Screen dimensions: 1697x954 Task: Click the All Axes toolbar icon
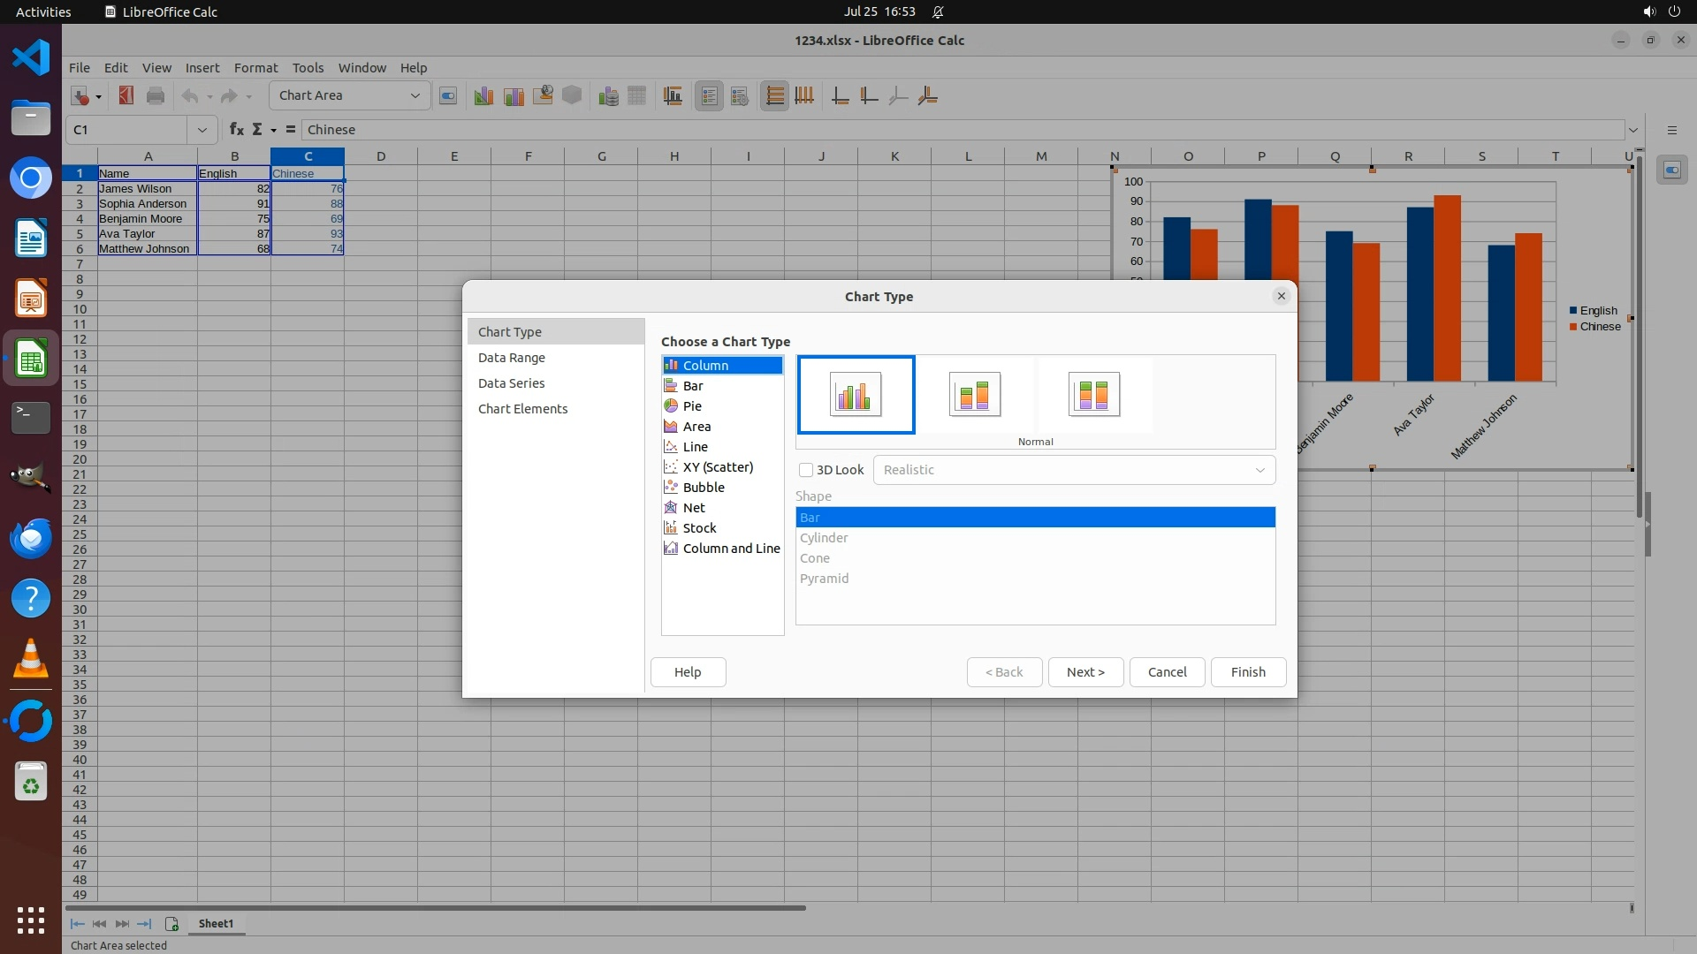[x=927, y=96]
